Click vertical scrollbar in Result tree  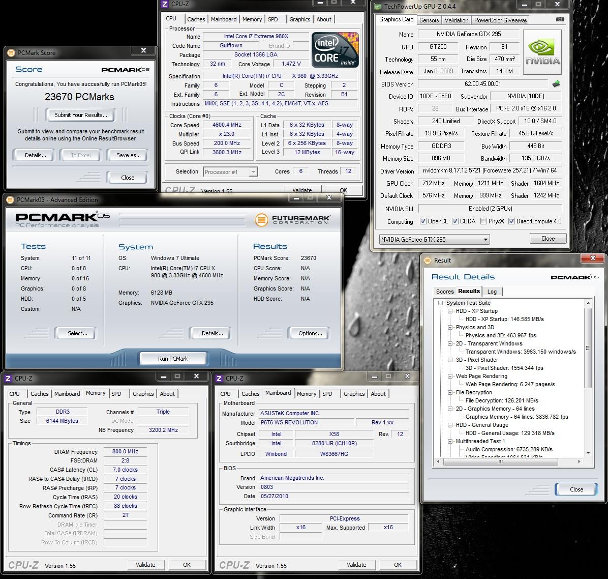click(588, 348)
